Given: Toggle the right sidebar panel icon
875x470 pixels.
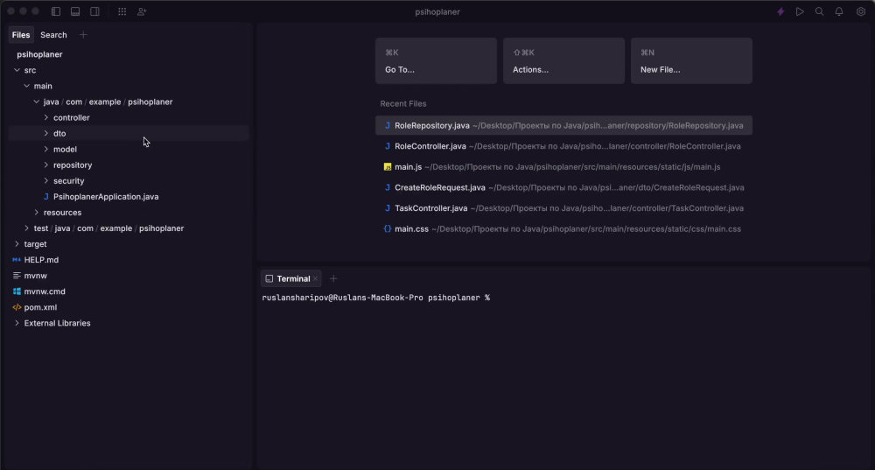Looking at the screenshot, I should pos(94,11).
